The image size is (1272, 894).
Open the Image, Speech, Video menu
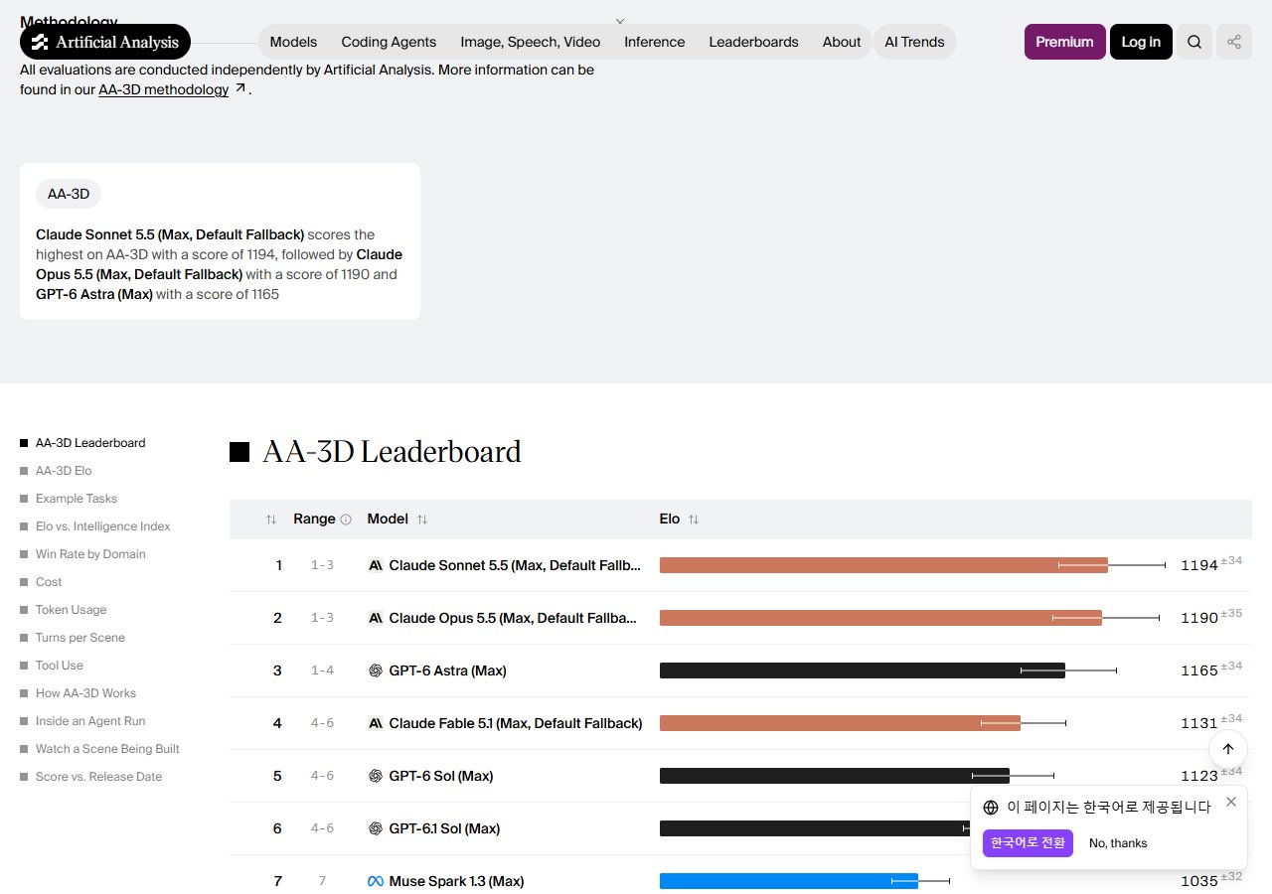(x=531, y=42)
